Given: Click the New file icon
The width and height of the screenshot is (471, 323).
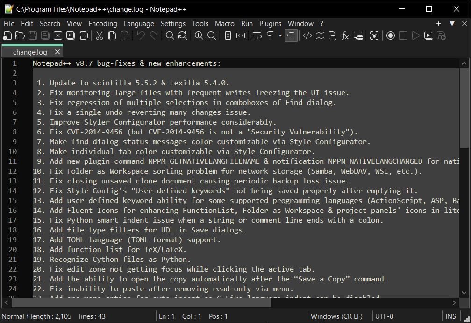Looking at the screenshot, I should (x=7, y=35).
